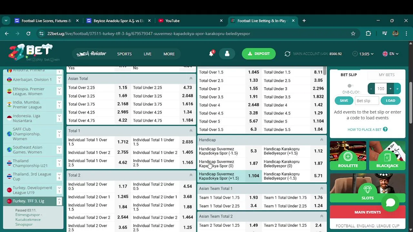This screenshot has height=232, width=413.
Task: Switch to the YouTube tab
Action: (x=190, y=21)
